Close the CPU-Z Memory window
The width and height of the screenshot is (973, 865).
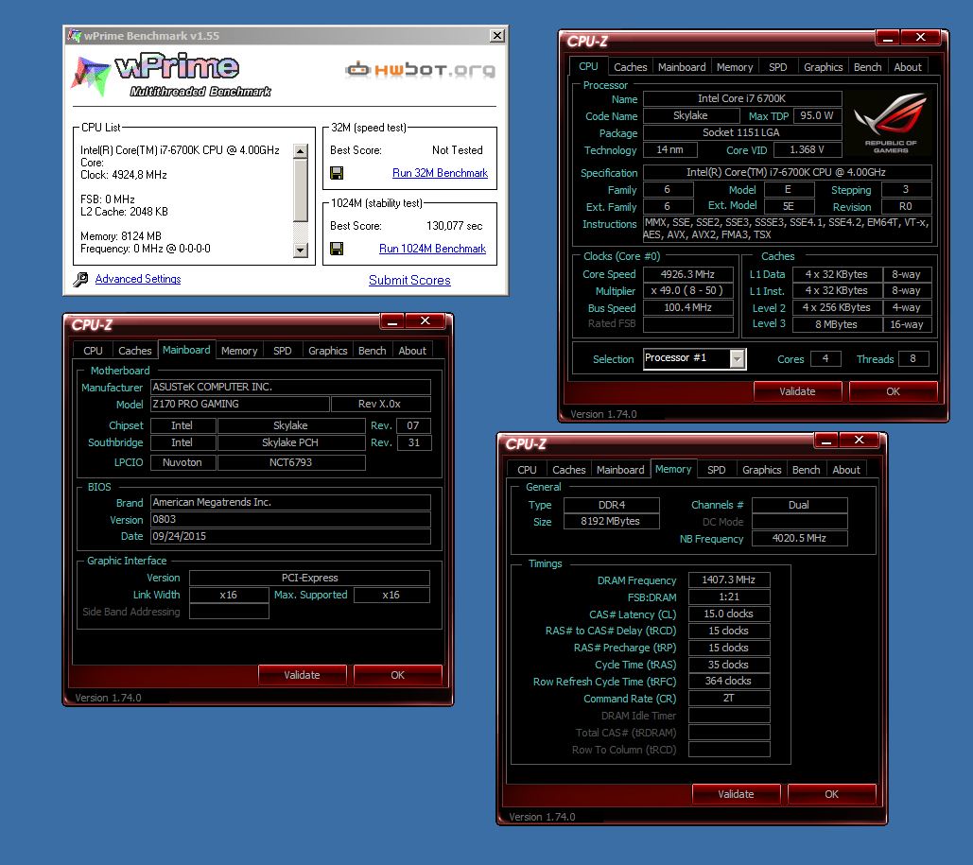point(859,441)
